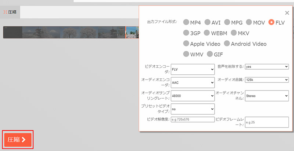Select the MPG output format

227,22
